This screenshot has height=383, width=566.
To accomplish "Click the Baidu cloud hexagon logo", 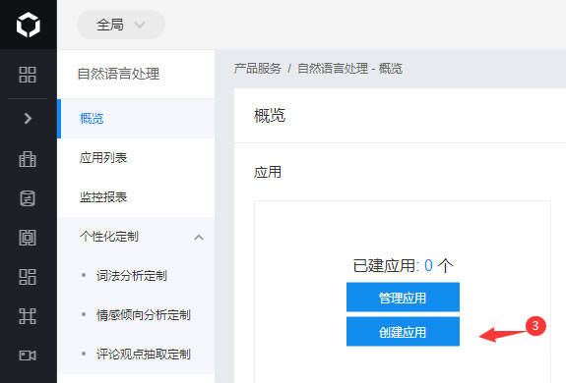I will click(29, 25).
